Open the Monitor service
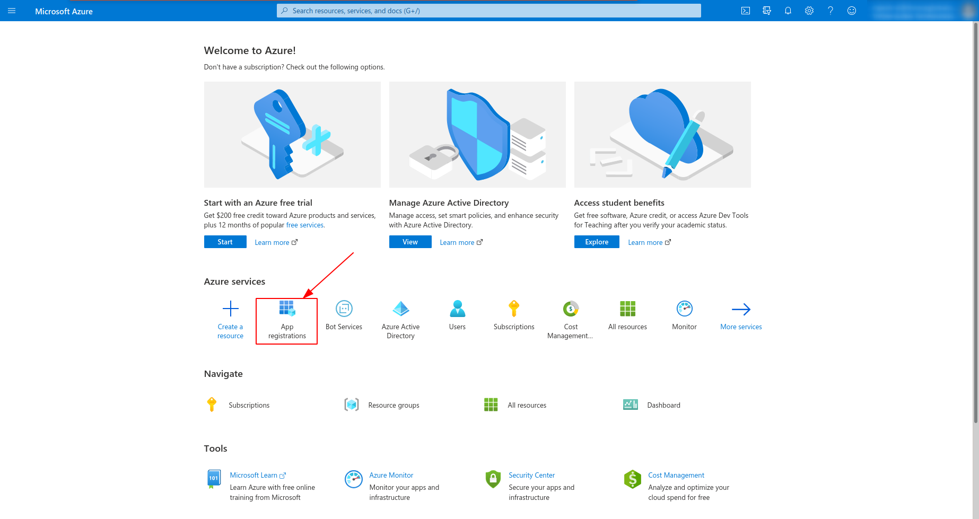This screenshot has width=979, height=519. click(685, 315)
